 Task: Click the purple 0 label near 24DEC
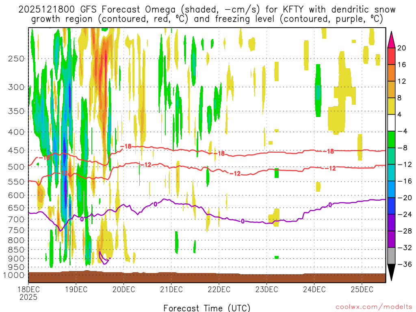pyautogui.click(x=330, y=205)
